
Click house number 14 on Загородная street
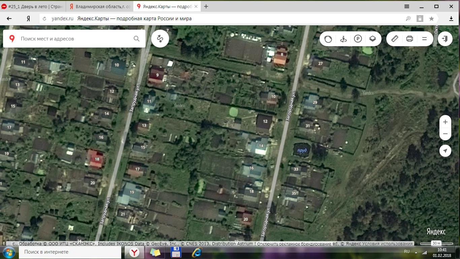tap(261, 146)
